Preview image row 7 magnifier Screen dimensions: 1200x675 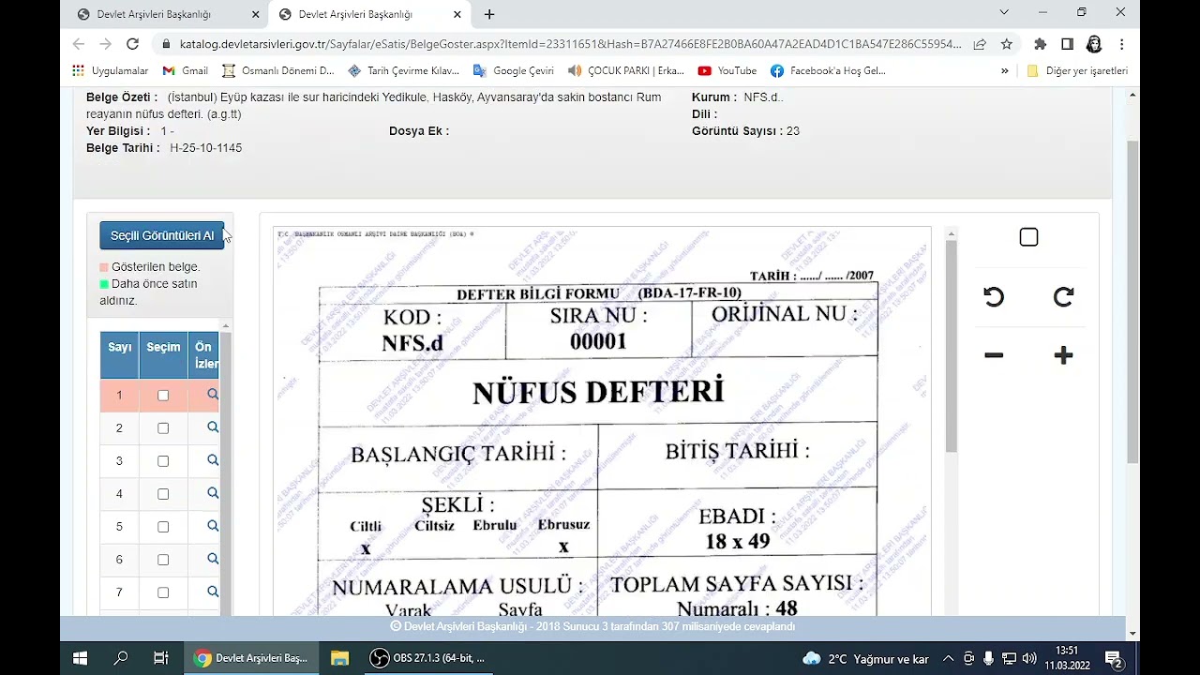click(x=213, y=592)
